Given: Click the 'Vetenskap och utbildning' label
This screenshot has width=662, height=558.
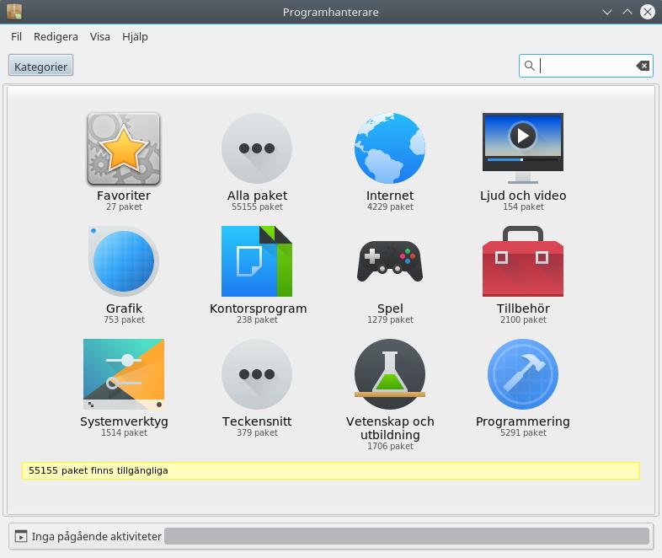Looking at the screenshot, I should pyautogui.click(x=390, y=428).
